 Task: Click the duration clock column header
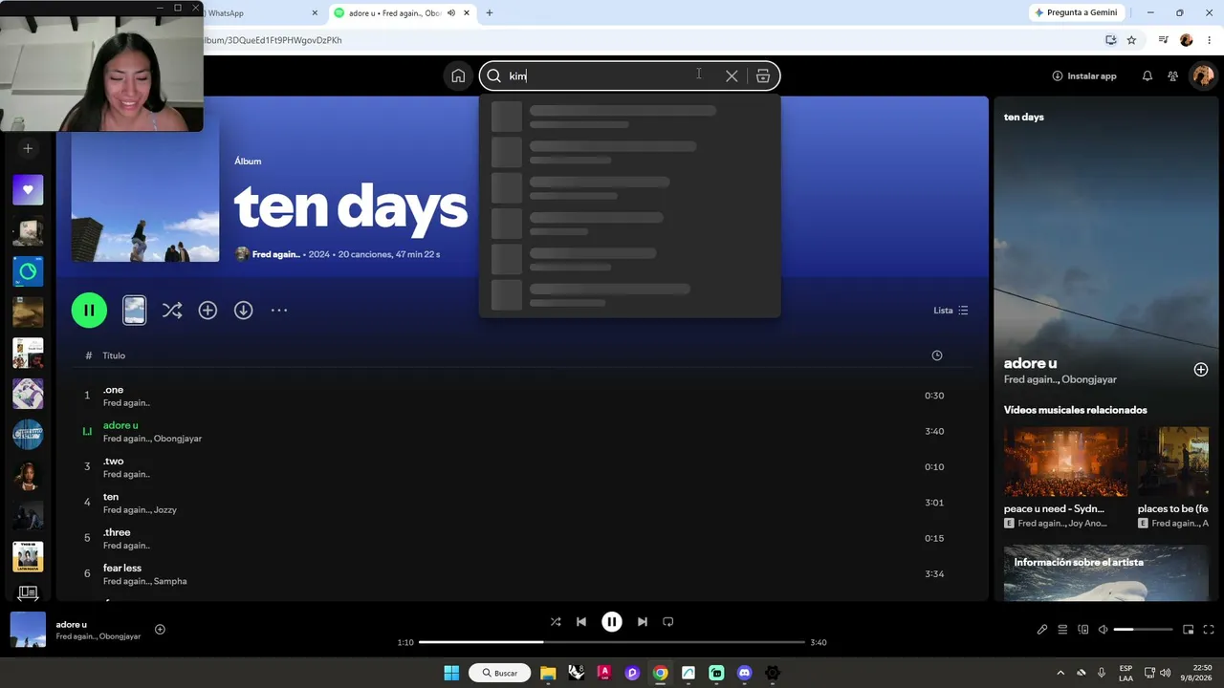[937, 355]
